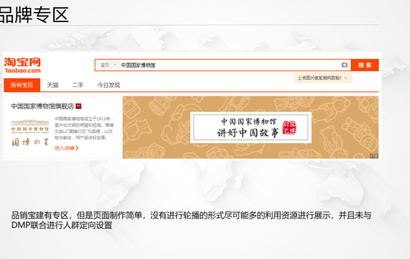Click the 讲好中国故事 banner image
Viewport: 410px width, 259px height.
tap(250, 127)
